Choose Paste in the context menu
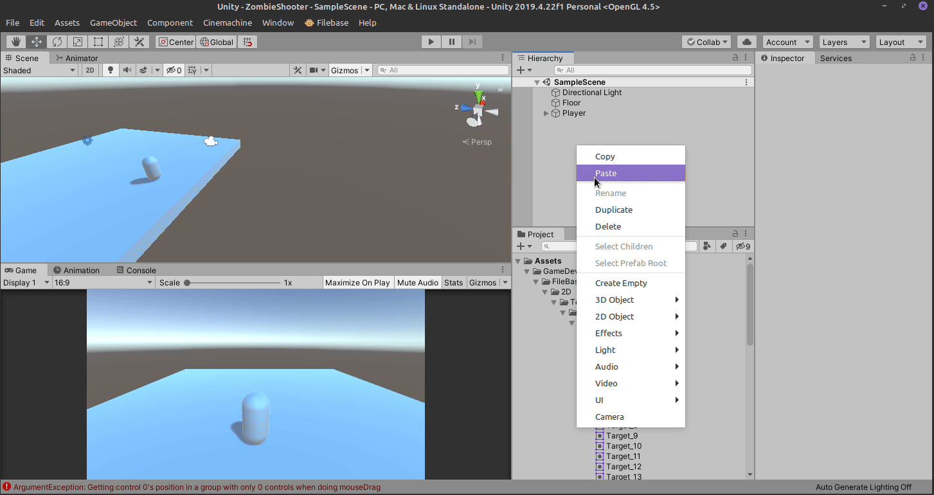The width and height of the screenshot is (934, 495). click(x=631, y=173)
